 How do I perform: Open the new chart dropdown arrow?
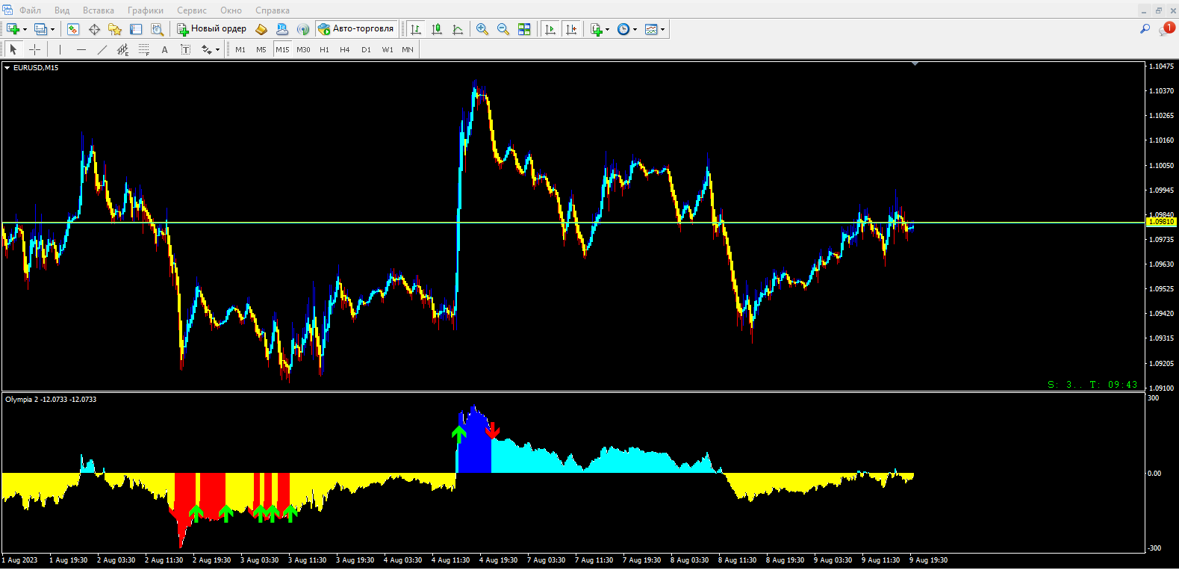pyautogui.click(x=25, y=30)
